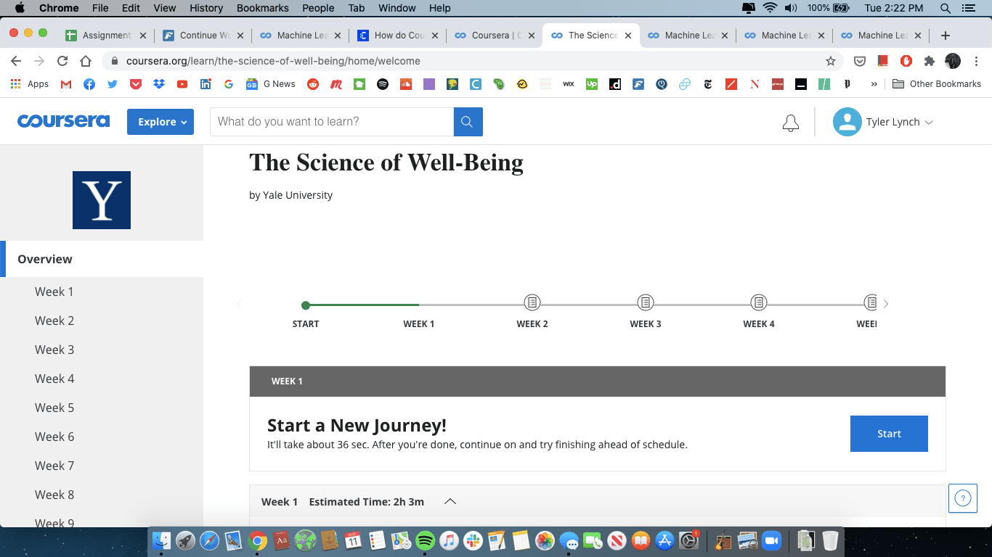Click the timeline right arrow
Screen dimensions: 992x557
(x=886, y=304)
